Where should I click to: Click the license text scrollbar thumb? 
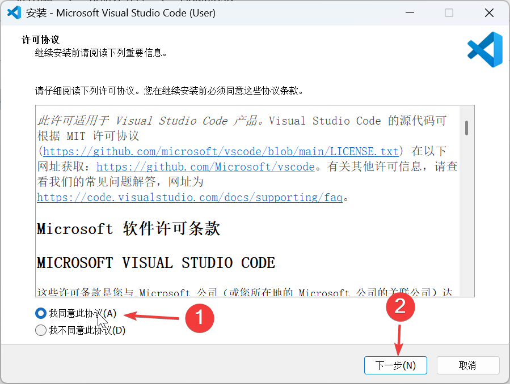(x=466, y=128)
